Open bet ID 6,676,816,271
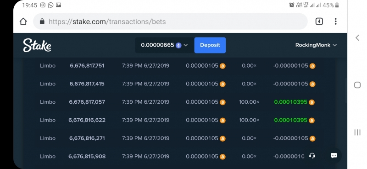This screenshot has width=367, height=169. pyautogui.click(x=87, y=138)
